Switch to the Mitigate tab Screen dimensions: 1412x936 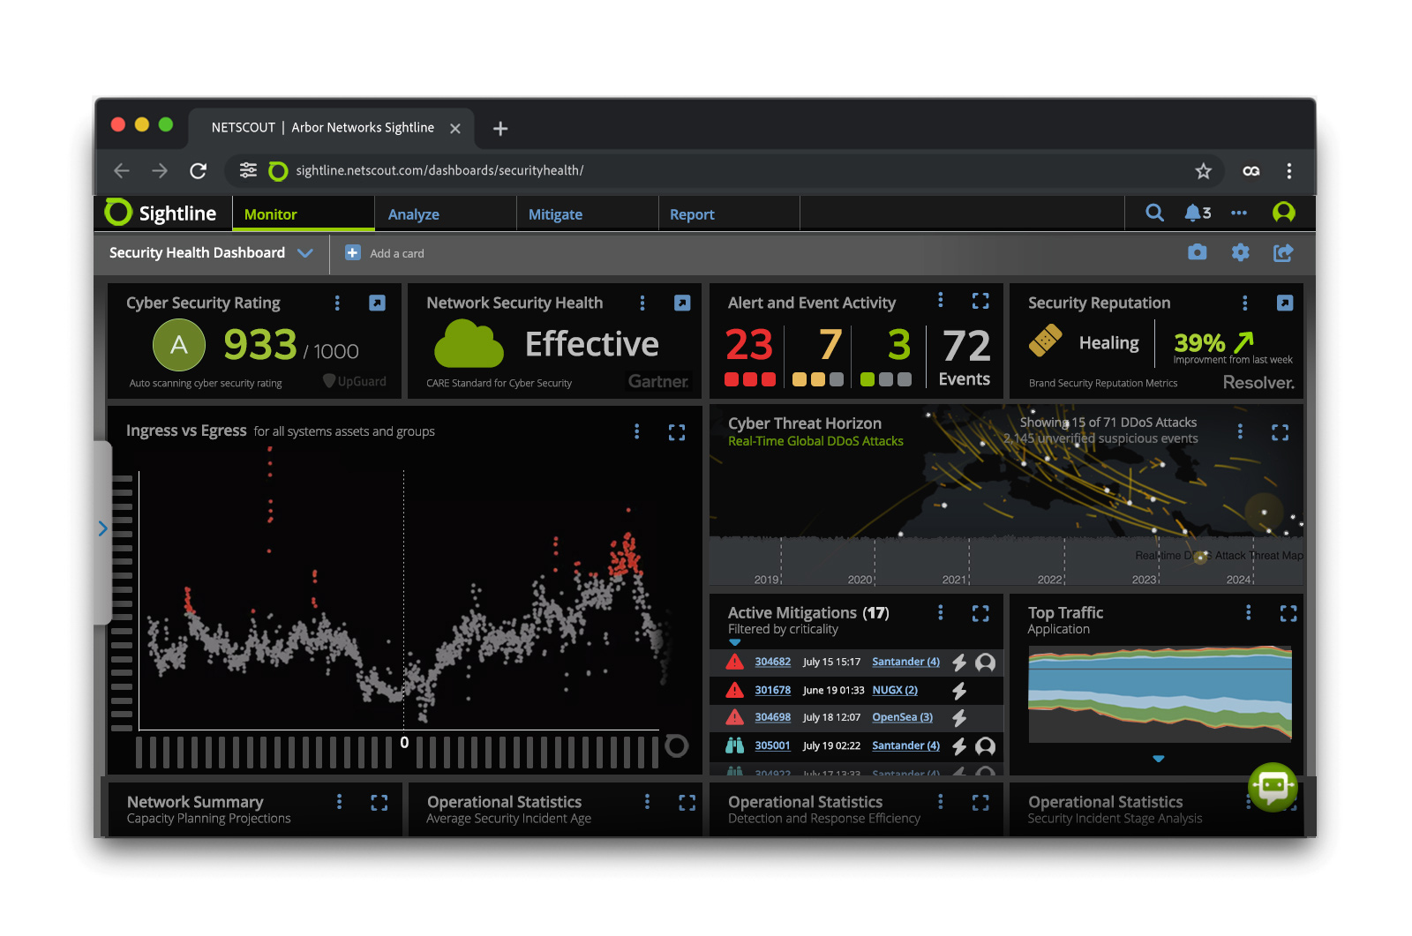[588, 213]
